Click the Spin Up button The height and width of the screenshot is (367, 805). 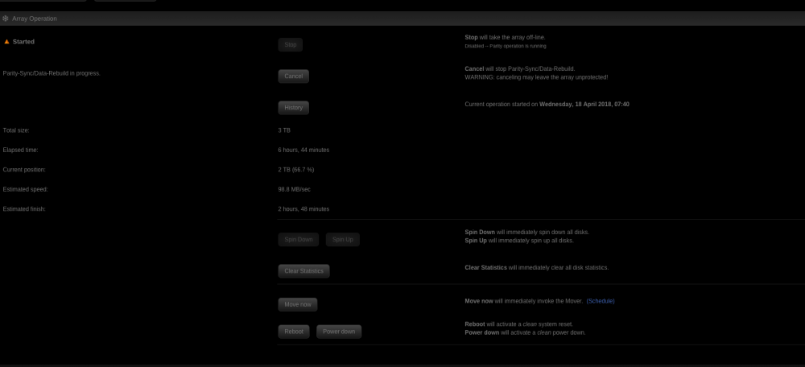(x=342, y=240)
